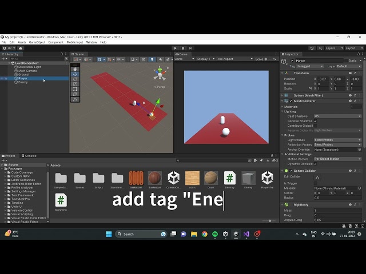Select the Enemy prefab asset
This screenshot has width=366, height=274.
coord(248,178)
